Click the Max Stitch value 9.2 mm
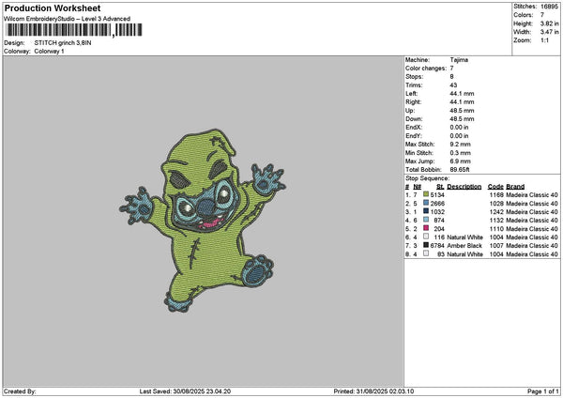This screenshot has width=563, height=398. click(461, 145)
